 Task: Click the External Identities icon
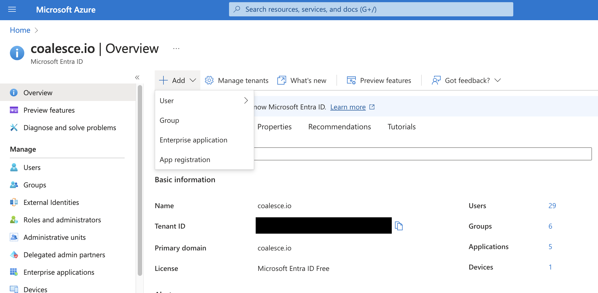click(14, 202)
